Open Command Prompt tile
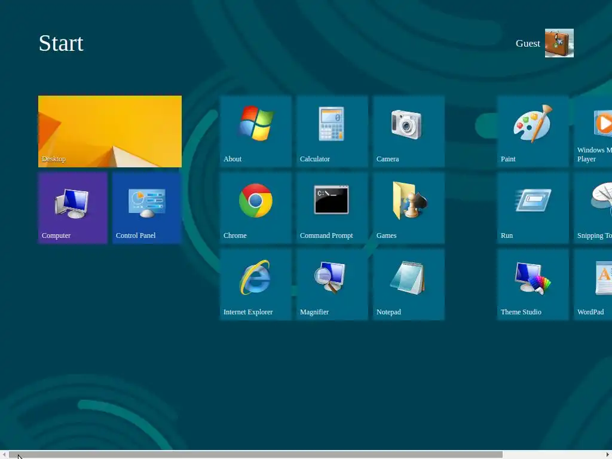Viewport: 612px width, 459px height. coord(332,207)
